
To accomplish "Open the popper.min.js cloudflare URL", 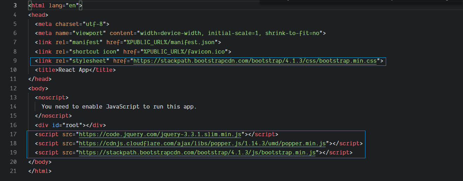I will coord(203,143).
